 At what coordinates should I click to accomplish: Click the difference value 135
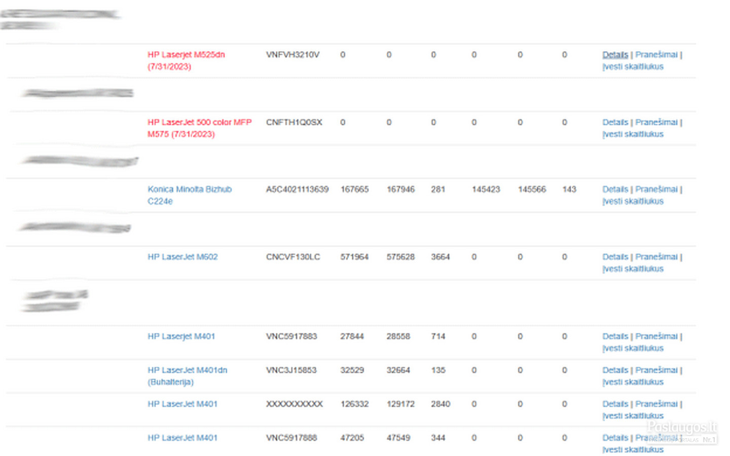(438, 370)
